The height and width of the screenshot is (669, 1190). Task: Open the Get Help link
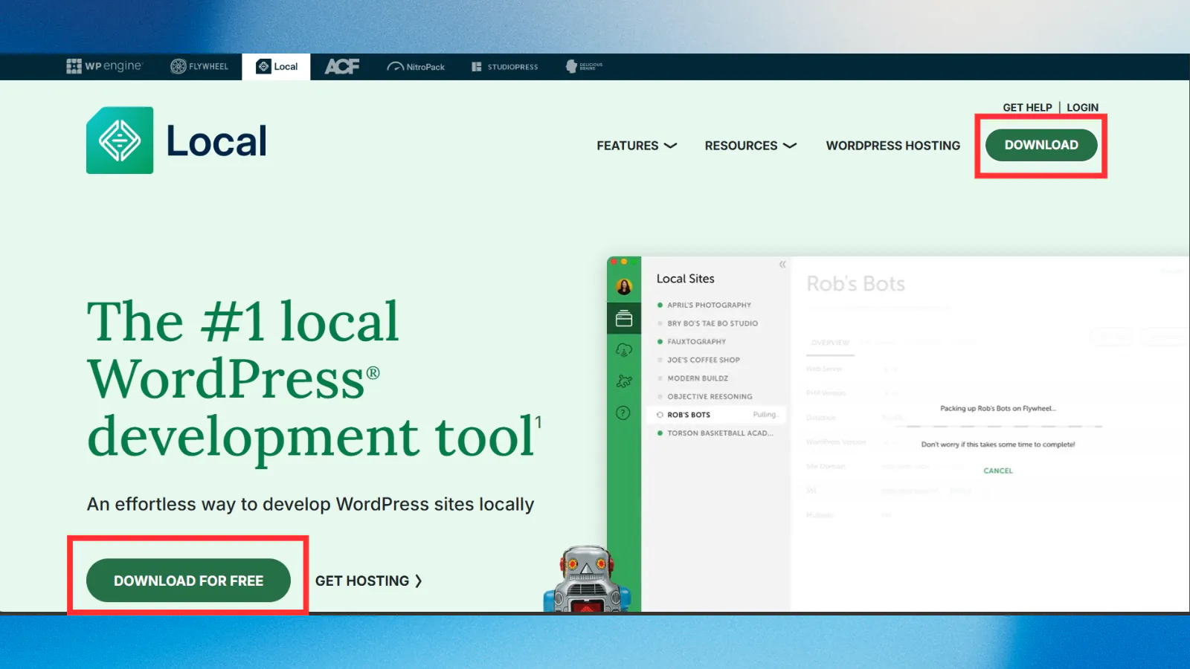[x=1027, y=107]
